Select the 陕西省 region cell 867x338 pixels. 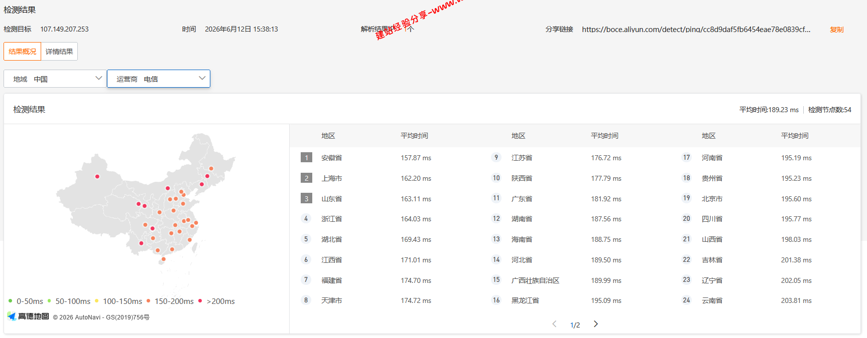point(522,178)
